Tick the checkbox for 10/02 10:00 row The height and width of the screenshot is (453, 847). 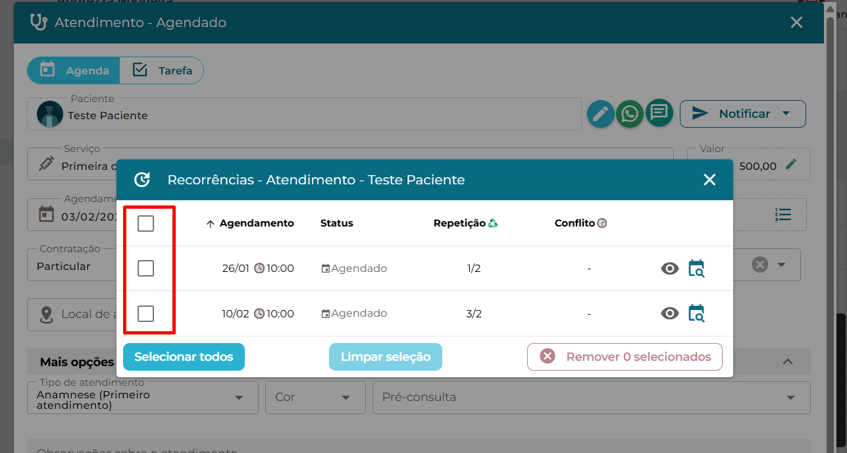tap(145, 313)
